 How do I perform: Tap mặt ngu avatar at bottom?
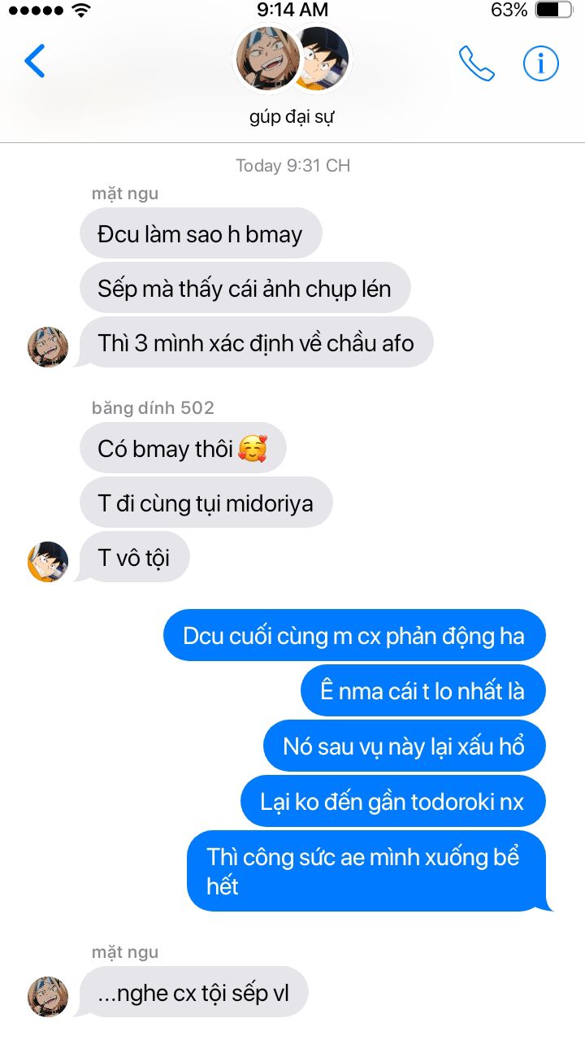tap(48, 997)
